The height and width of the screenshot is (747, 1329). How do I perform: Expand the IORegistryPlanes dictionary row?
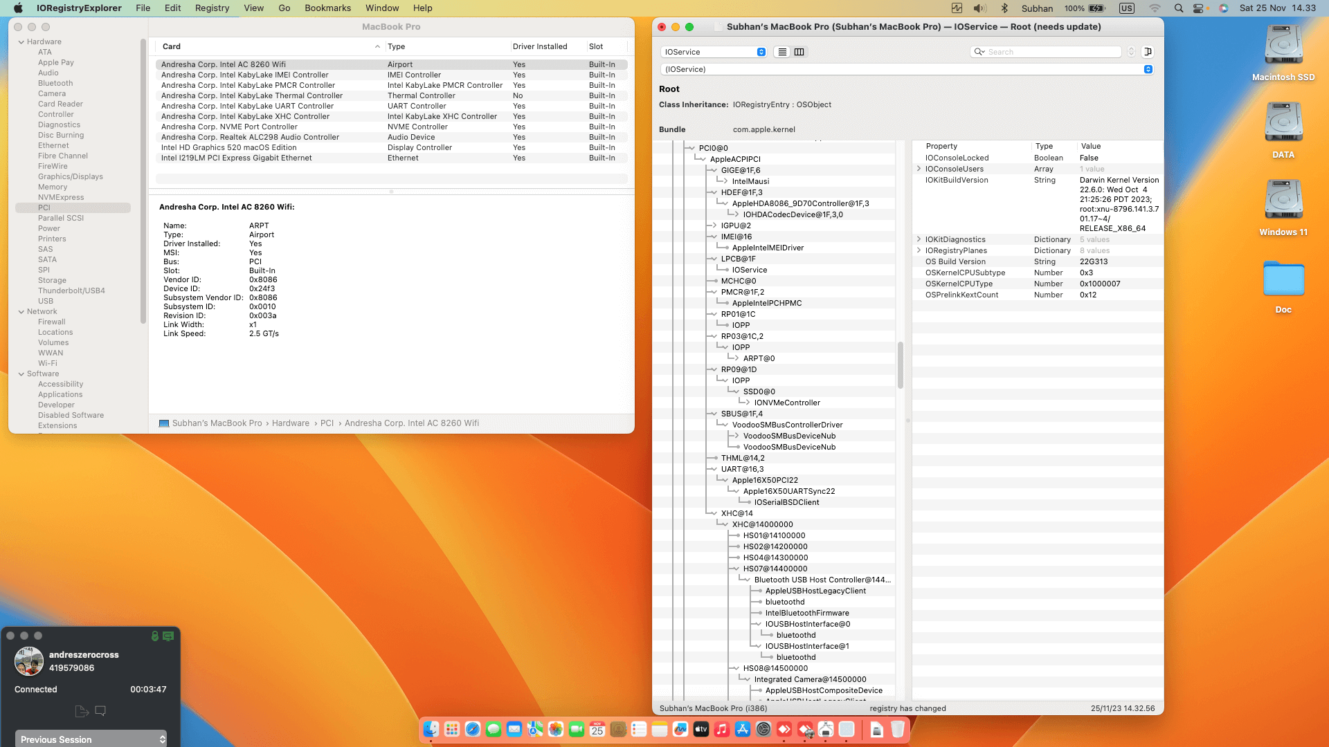pyautogui.click(x=919, y=250)
